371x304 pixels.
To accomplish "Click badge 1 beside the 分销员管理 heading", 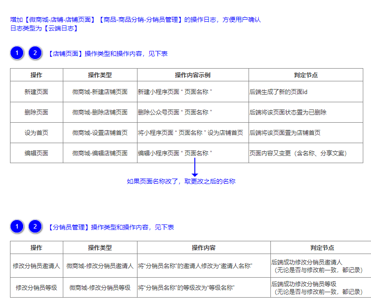I will (x=17, y=227).
